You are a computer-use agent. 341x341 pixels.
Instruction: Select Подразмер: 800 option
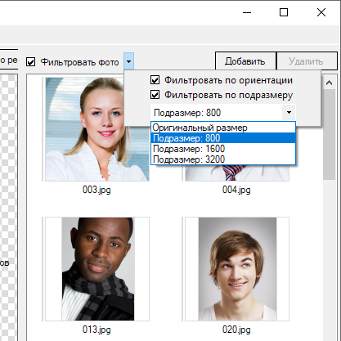click(x=223, y=138)
